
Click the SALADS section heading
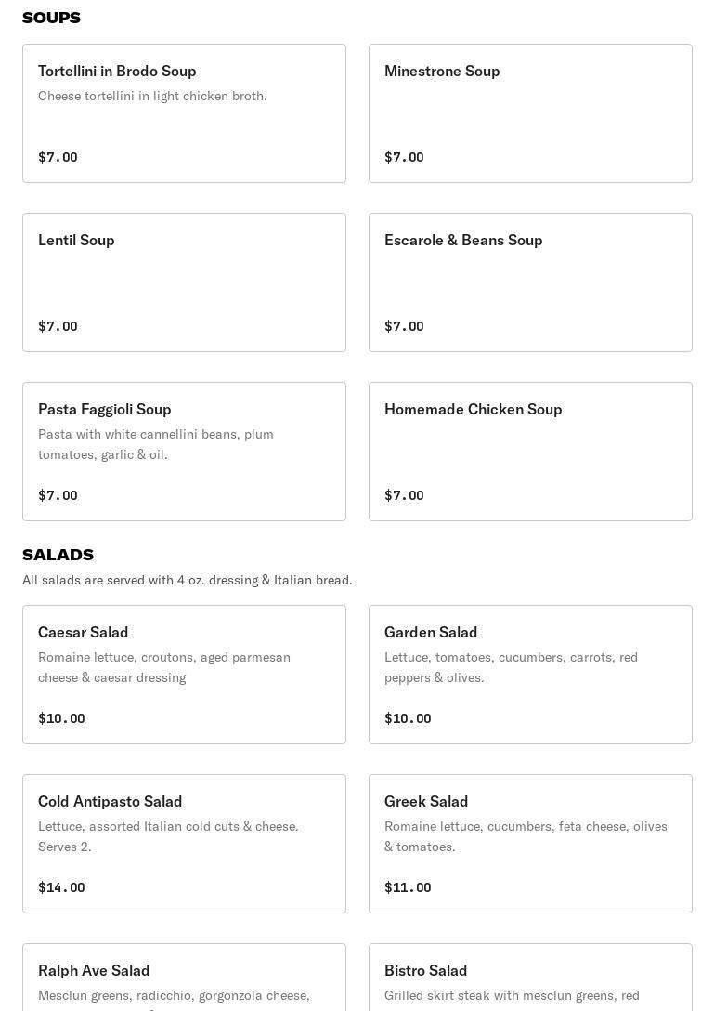pyautogui.click(x=58, y=555)
